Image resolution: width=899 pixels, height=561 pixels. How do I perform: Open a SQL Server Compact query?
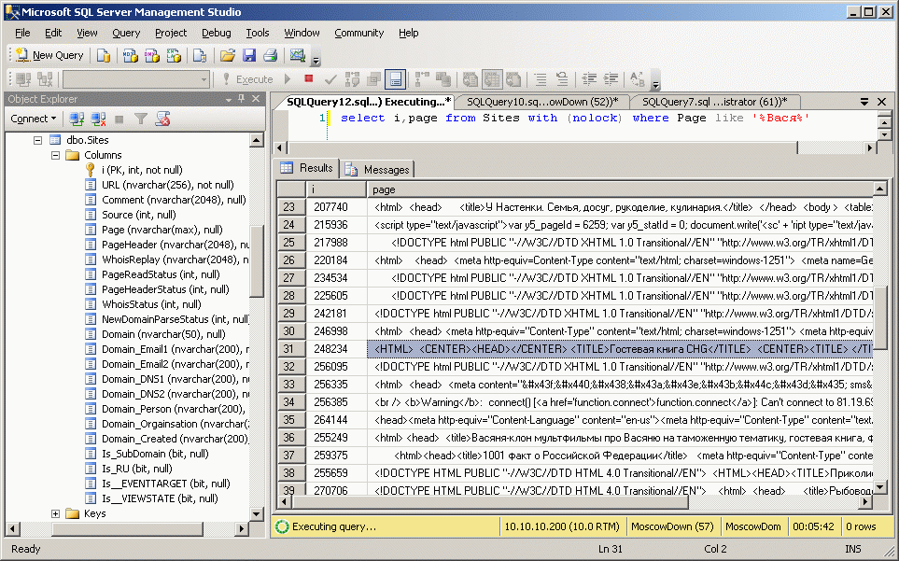pyautogui.click(x=200, y=55)
